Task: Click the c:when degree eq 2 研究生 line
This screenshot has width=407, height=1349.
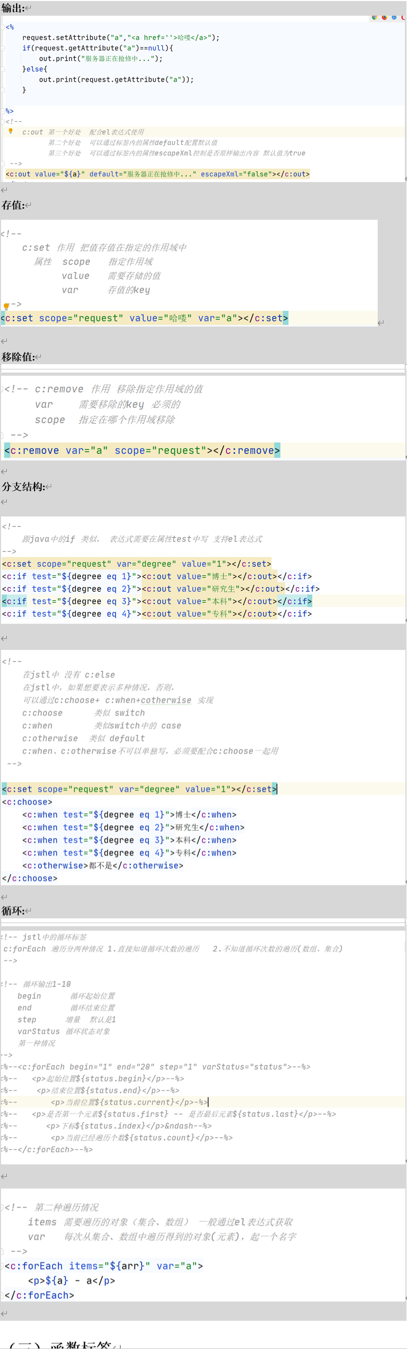Action: coord(133,827)
